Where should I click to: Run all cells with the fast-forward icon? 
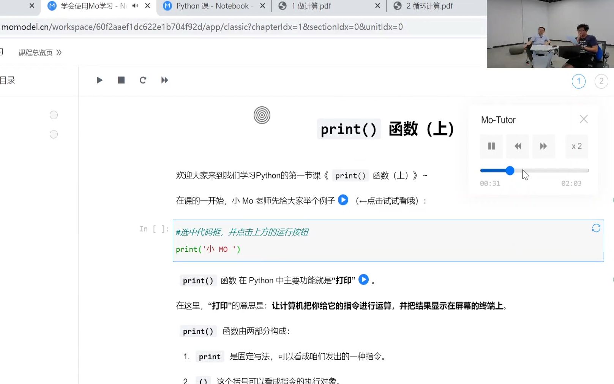point(164,80)
